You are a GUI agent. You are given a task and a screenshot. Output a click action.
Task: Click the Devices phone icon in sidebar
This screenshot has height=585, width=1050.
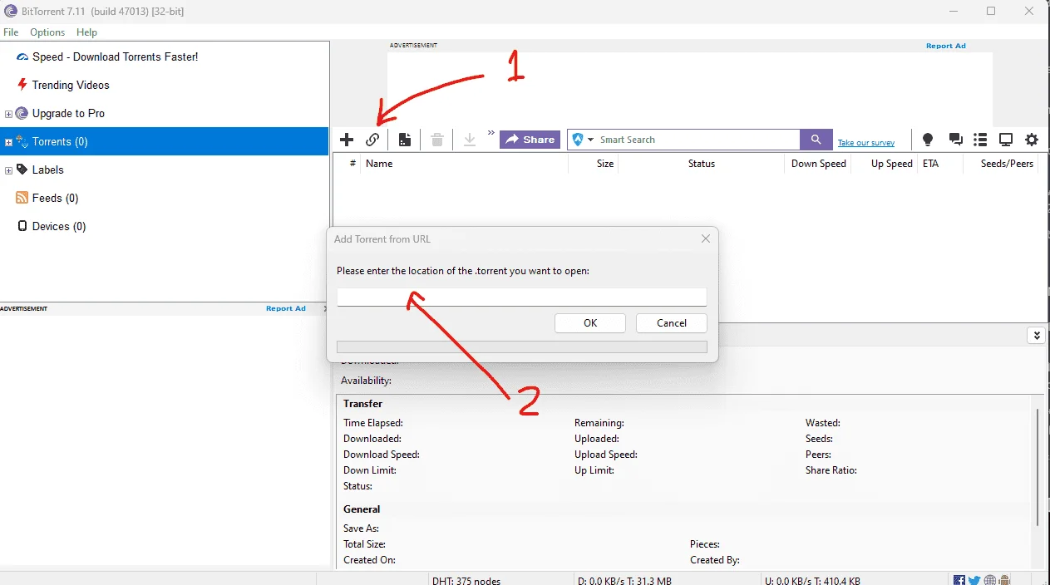pos(22,226)
